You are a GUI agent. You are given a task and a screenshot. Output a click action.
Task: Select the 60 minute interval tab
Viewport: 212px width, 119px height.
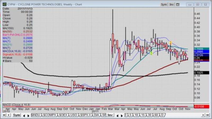pos(156,115)
